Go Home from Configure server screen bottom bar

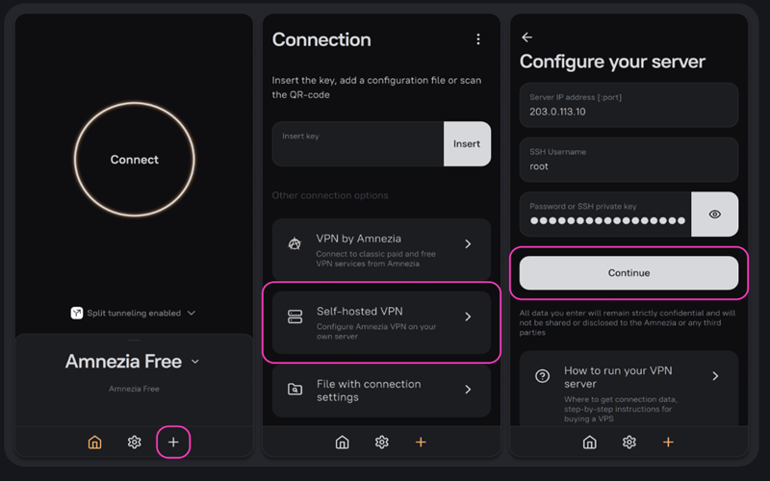[590, 443]
